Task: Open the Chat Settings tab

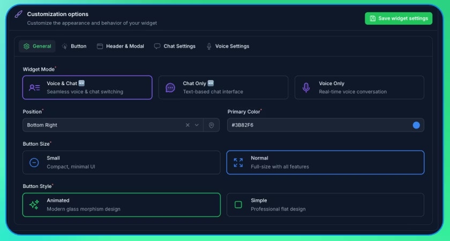Action: 175,46
